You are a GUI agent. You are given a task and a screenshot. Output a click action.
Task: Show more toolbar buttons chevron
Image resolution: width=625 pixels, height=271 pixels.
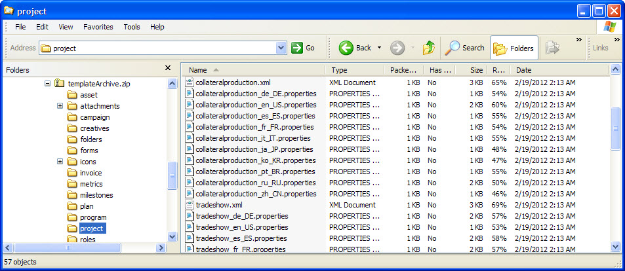578,40
